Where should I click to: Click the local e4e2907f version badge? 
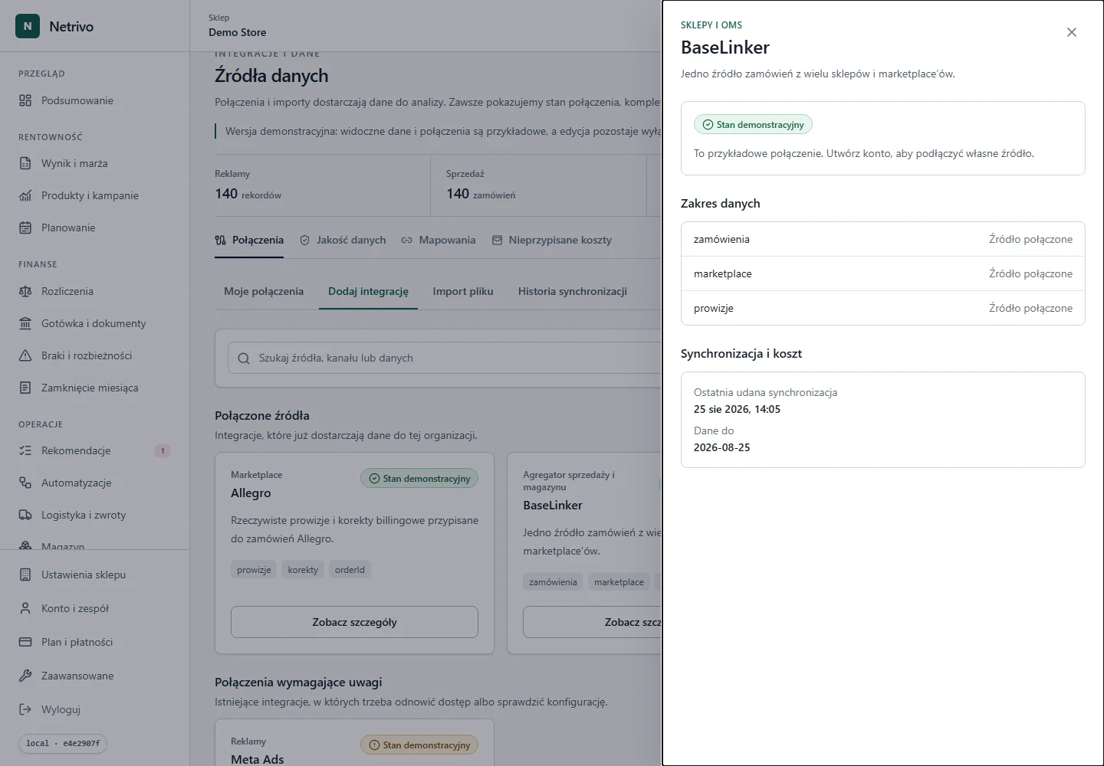coord(63,743)
